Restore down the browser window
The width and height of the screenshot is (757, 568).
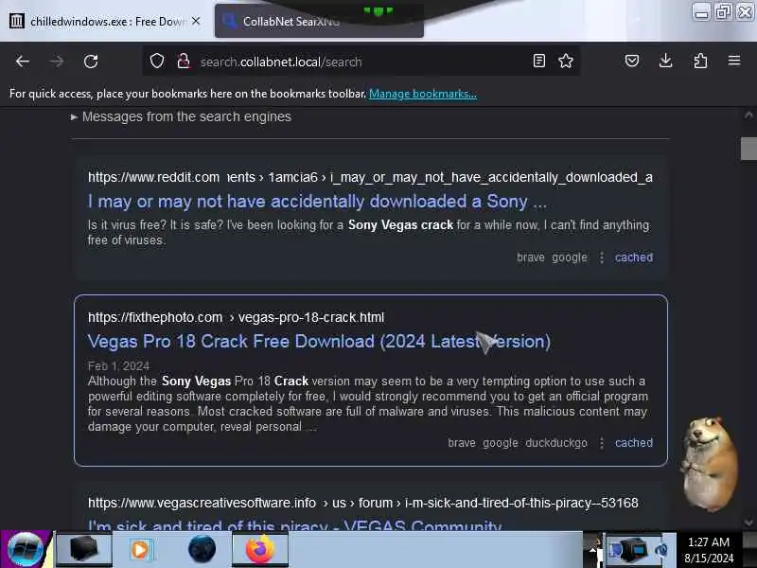point(723,11)
